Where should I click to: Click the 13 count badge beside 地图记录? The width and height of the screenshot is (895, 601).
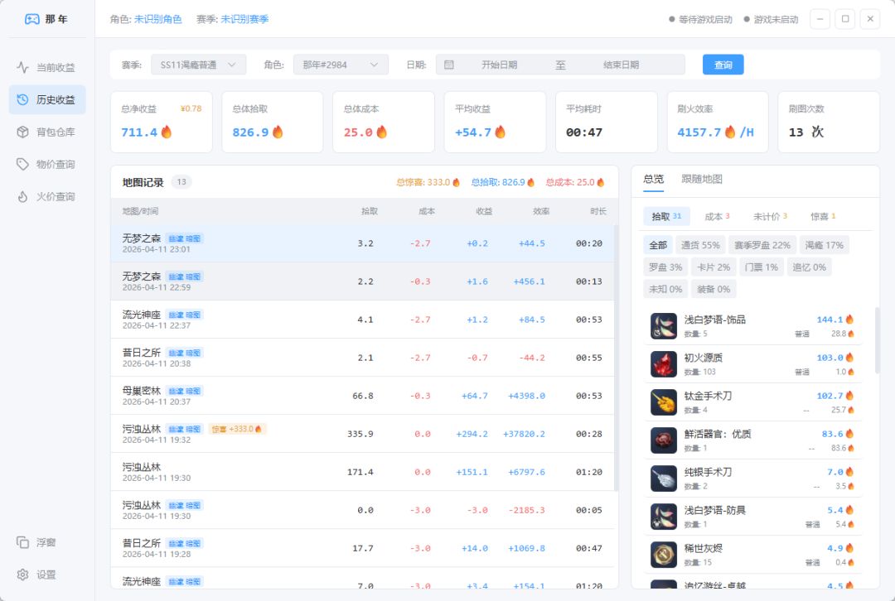pyautogui.click(x=181, y=182)
